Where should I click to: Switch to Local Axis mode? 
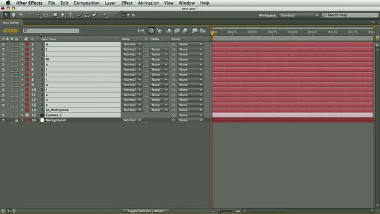[123, 15]
